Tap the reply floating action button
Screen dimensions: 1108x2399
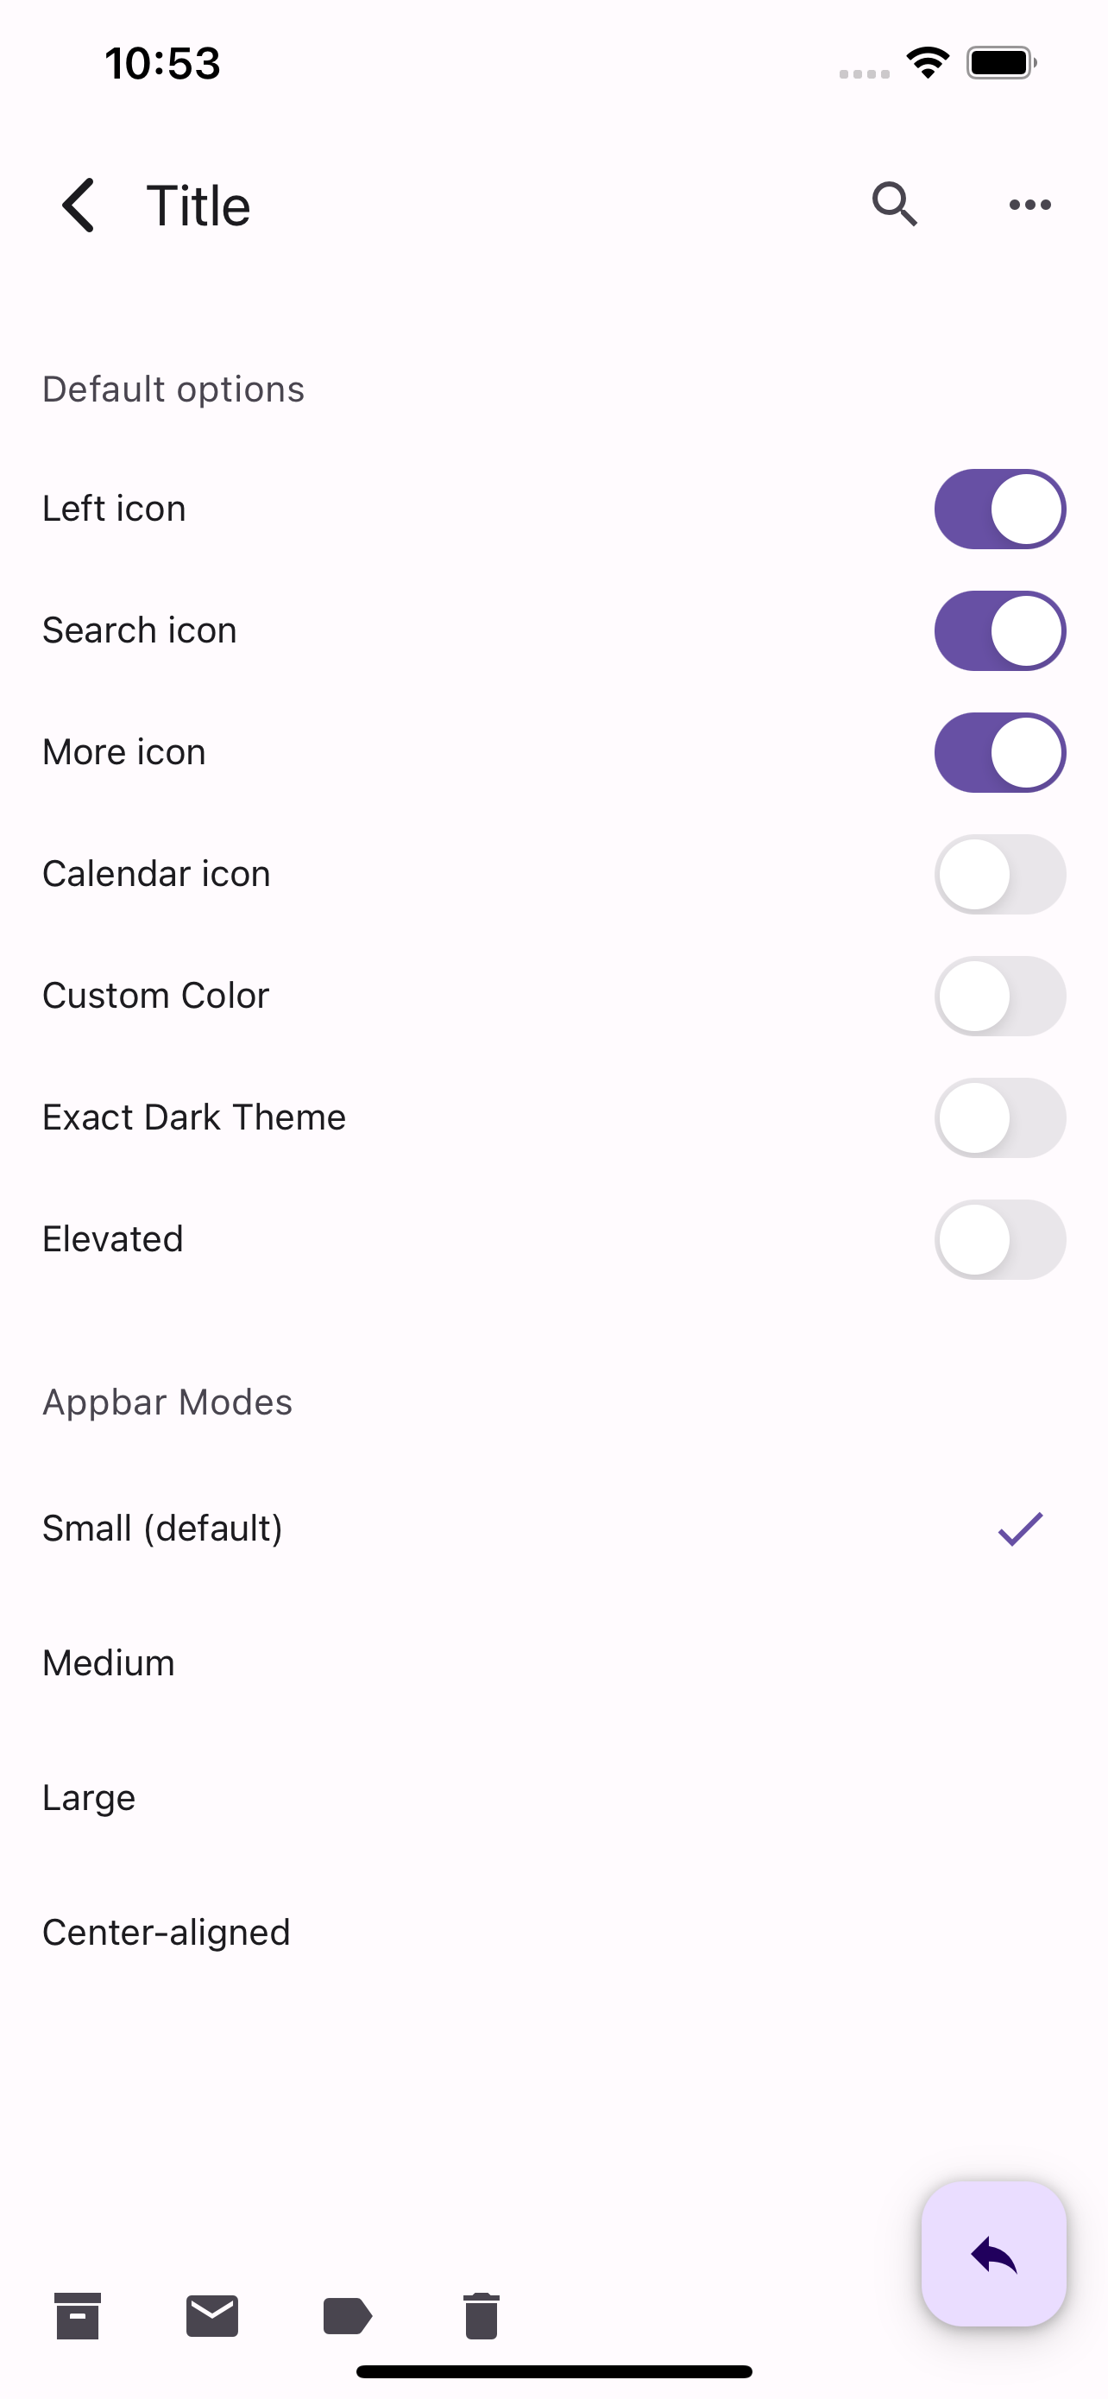[993, 2254]
